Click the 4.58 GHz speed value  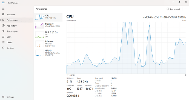pyautogui.click(x=82, y=82)
